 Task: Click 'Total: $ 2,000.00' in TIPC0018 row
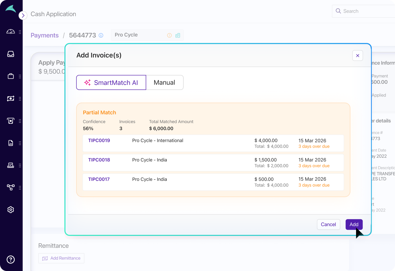click(x=271, y=166)
